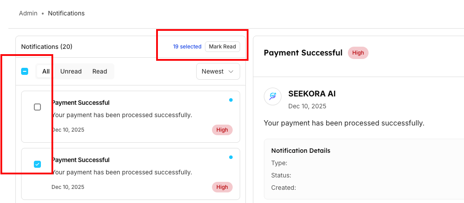Click the High badge on the second notification card
The height and width of the screenshot is (203, 464).
pyautogui.click(x=222, y=187)
